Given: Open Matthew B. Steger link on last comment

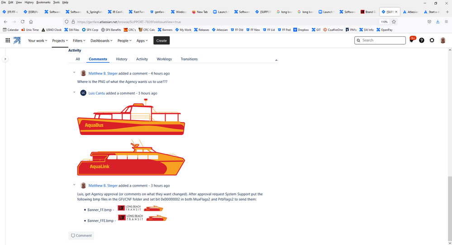Looking at the screenshot, I should 103,186.
